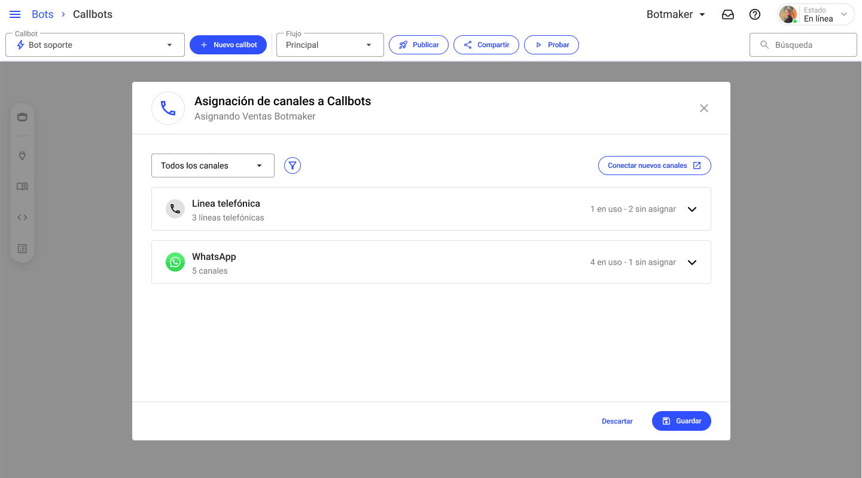Open the help question mark icon
862x478 pixels.
click(x=755, y=14)
